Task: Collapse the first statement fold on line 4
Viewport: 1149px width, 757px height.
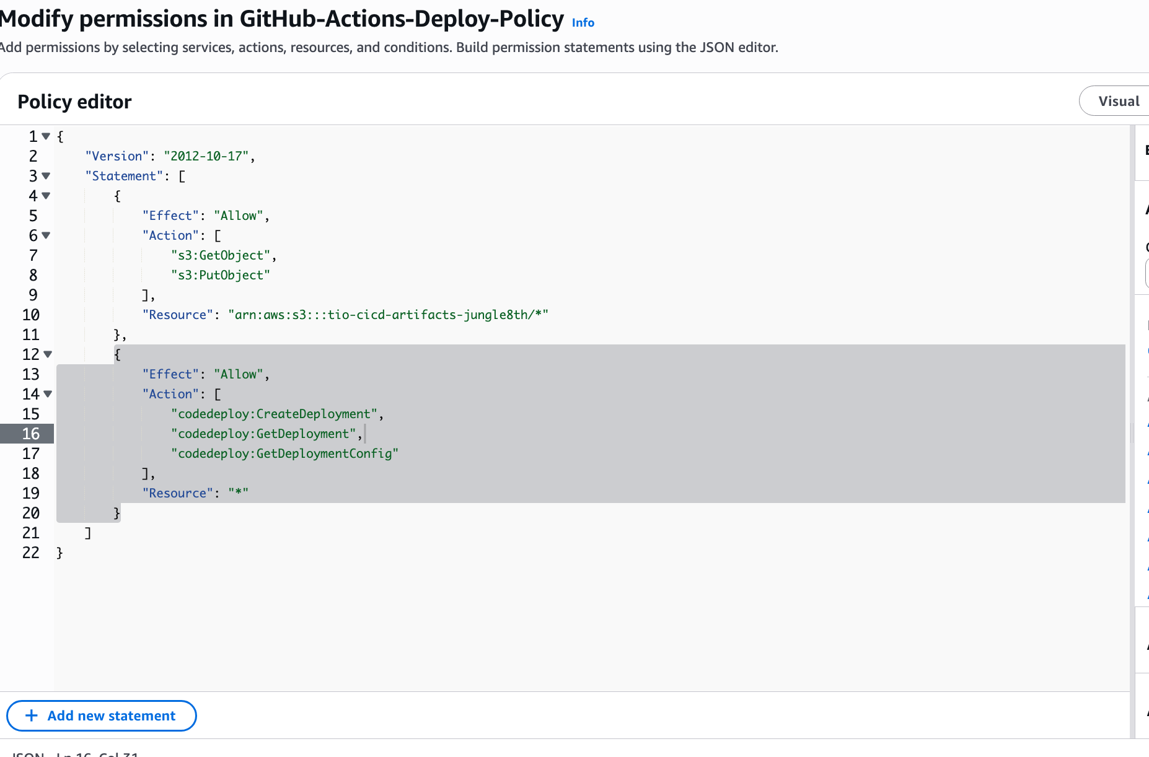Action: 46,196
